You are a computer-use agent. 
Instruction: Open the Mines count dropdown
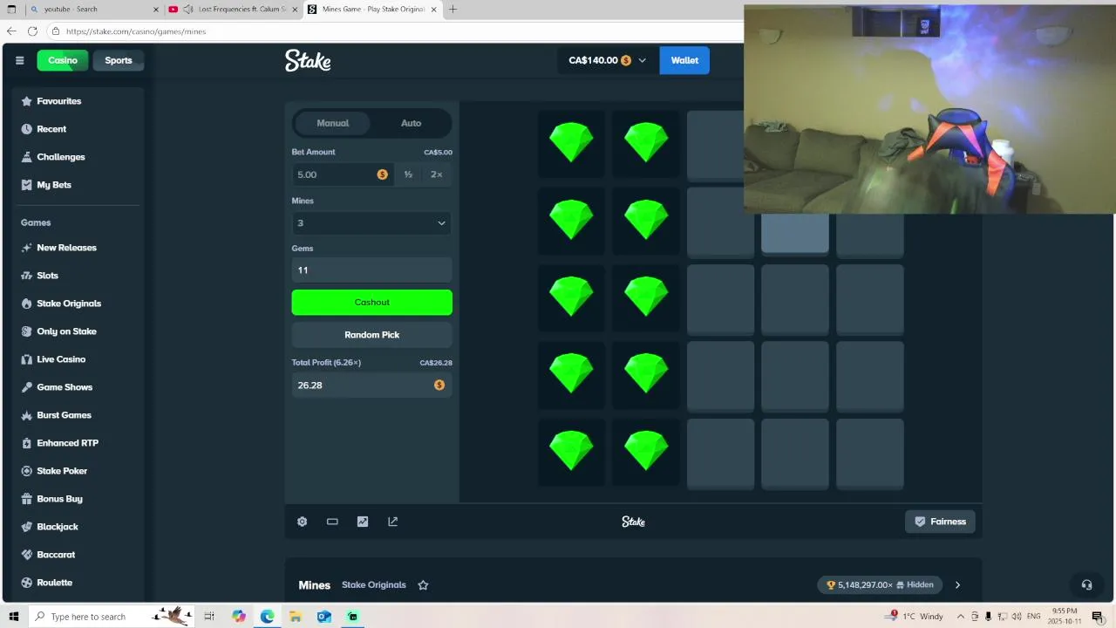coord(371,222)
